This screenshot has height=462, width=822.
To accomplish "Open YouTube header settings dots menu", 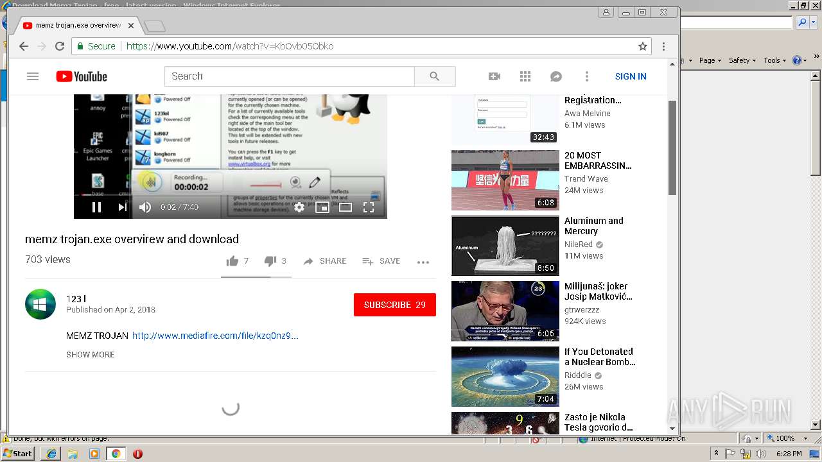I will click(586, 76).
